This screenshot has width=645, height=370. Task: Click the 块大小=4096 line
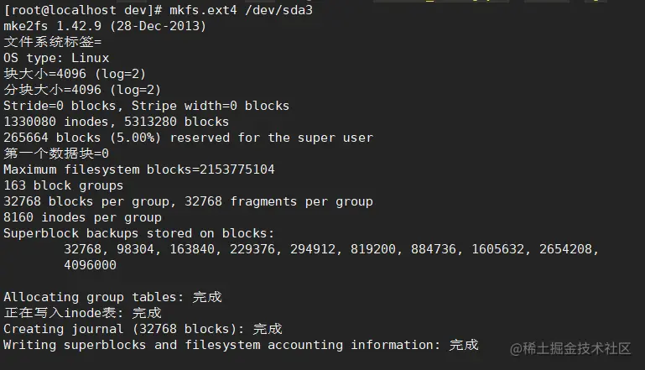point(81,74)
